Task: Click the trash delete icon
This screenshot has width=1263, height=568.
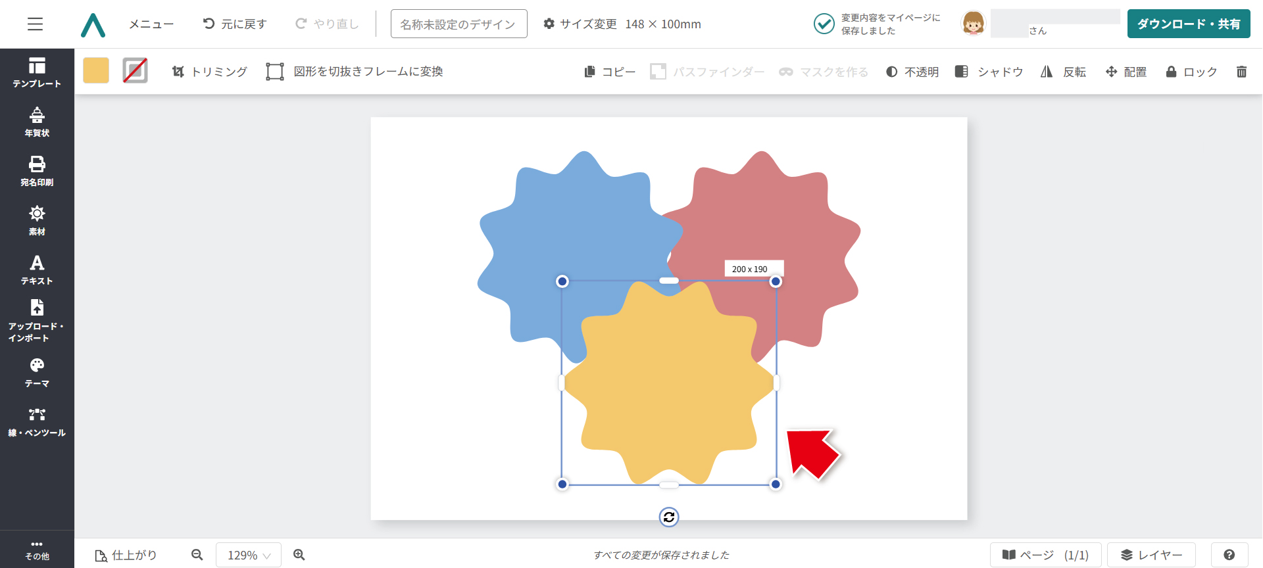Action: (x=1241, y=72)
